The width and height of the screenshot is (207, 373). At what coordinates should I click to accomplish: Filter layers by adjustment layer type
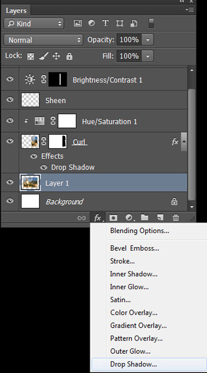[x=91, y=23]
